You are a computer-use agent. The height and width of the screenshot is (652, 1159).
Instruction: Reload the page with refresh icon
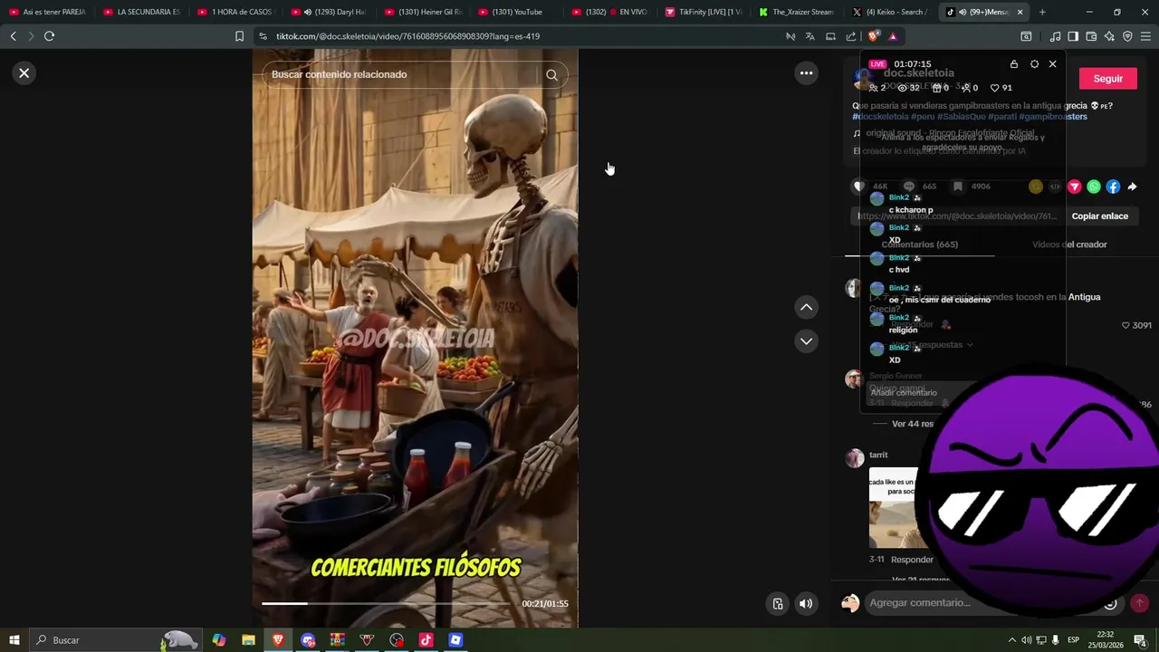point(49,36)
